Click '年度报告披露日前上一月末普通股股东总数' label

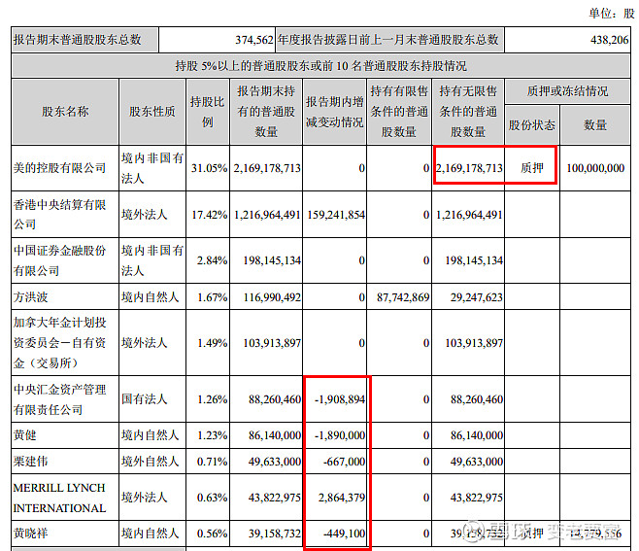[x=388, y=40]
